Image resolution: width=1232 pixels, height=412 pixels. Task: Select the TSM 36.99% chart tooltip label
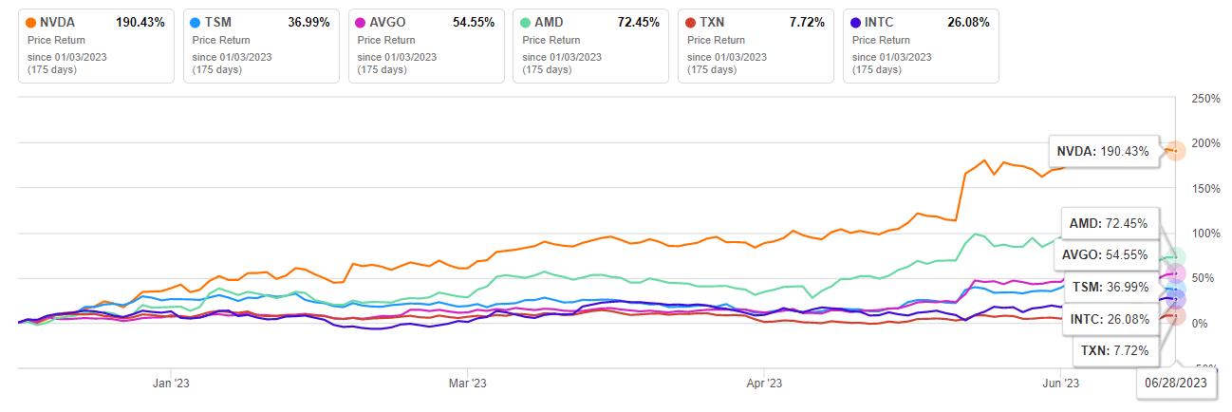pos(1108,287)
